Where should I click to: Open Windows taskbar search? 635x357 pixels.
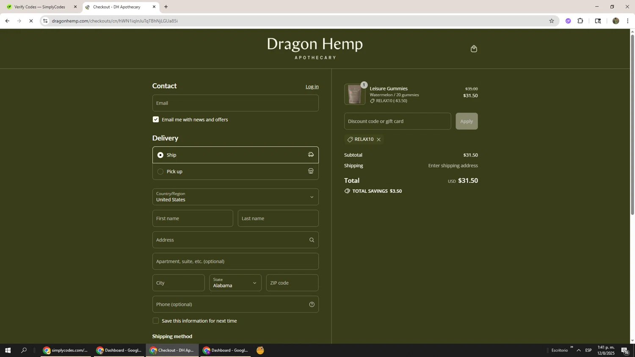pos(24,350)
